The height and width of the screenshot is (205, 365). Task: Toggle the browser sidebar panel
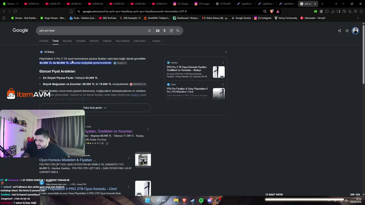click(x=338, y=11)
